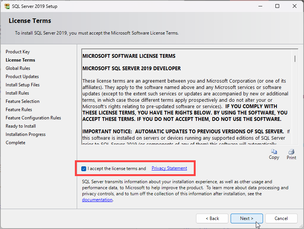304x229 pixels.
Task: Select the Feature Selection step
Action: pyautogui.click(x=23, y=101)
